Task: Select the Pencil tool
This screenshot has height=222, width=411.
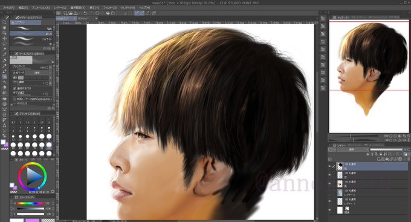Action: point(4,65)
